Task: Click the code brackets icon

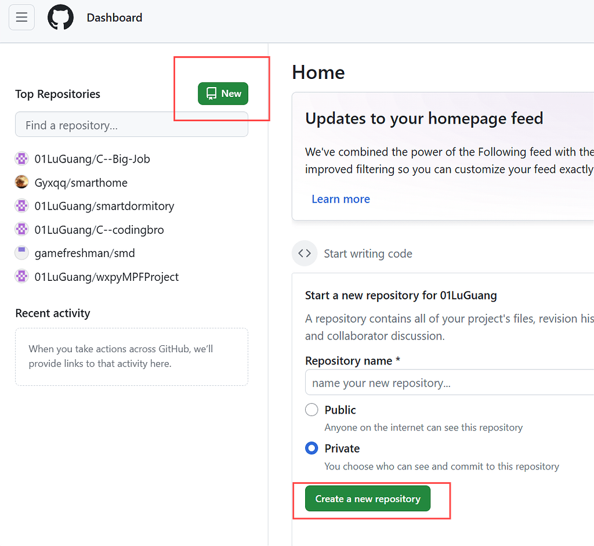Action: click(x=305, y=254)
